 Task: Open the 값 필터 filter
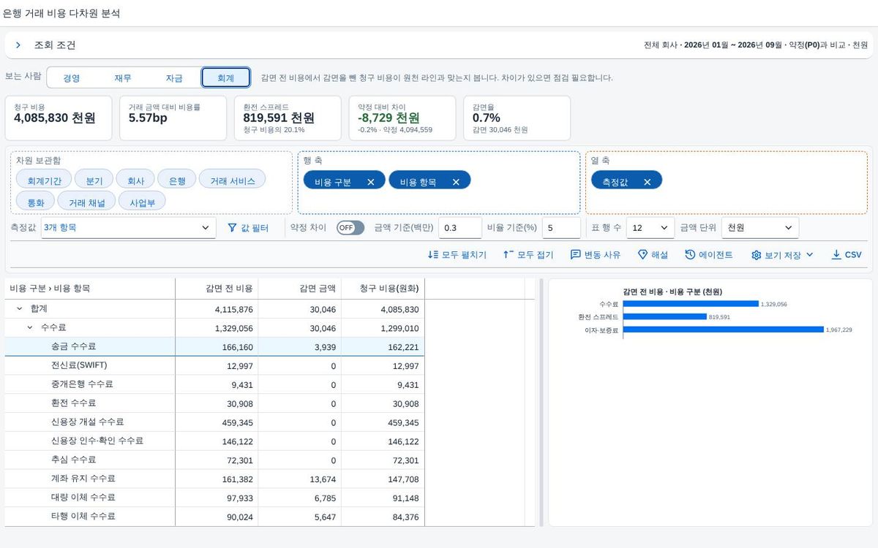click(248, 228)
